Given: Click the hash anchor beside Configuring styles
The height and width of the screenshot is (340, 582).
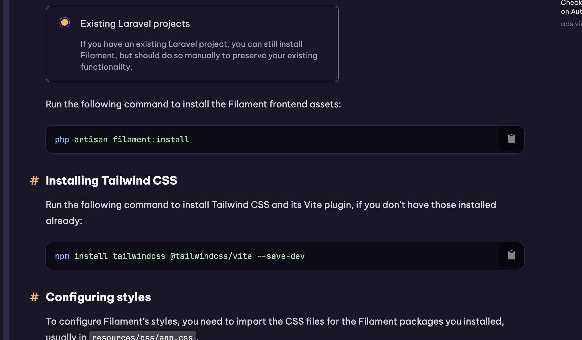Looking at the screenshot, I should point(34,297).
